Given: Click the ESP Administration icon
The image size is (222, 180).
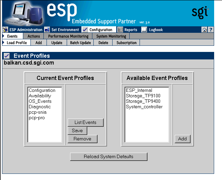Looking at the screenshot, I should pyautogui.click(x=5, y=30).
